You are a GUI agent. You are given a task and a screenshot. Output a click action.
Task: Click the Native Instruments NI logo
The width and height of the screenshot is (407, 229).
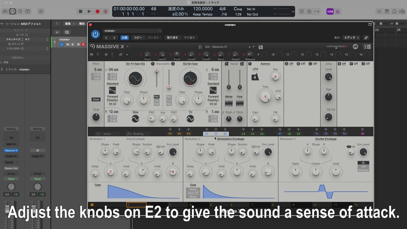[367, 47]
